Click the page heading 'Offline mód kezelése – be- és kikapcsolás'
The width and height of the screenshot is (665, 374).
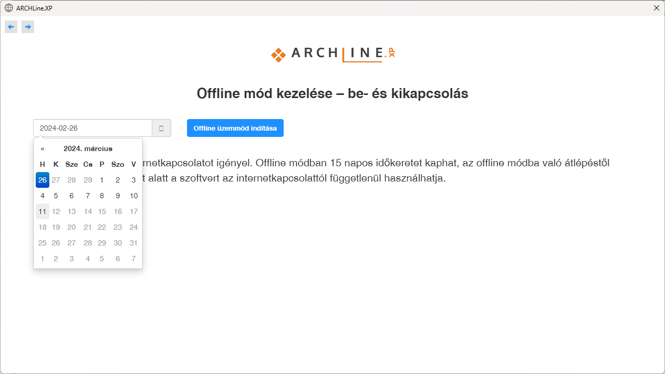tap(332, 93)
